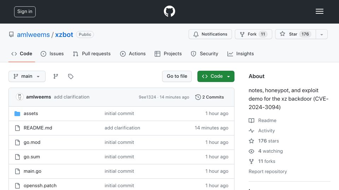This screenshot has height=190, width=339.
Task: Open the Issues tab
Action: (x=52, y=53)
